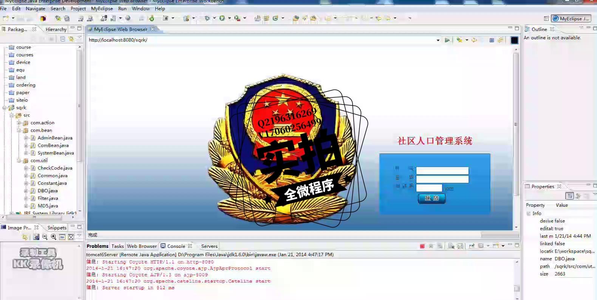This screenshot has height=300, width=597.
Task: Open the Navigate menu
Action: 35,8
